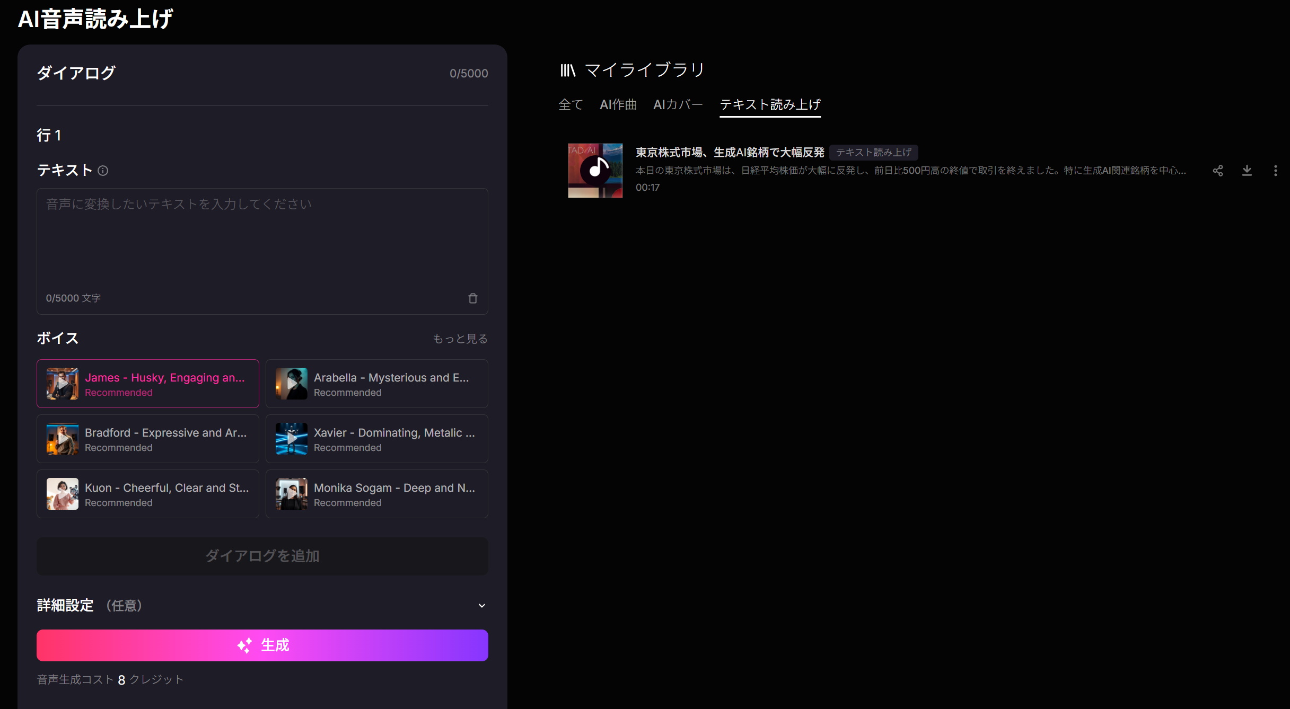This screenshot has height=709, width=1290.
Task: Play the James voice preview thumbnail
Action: 63,383
